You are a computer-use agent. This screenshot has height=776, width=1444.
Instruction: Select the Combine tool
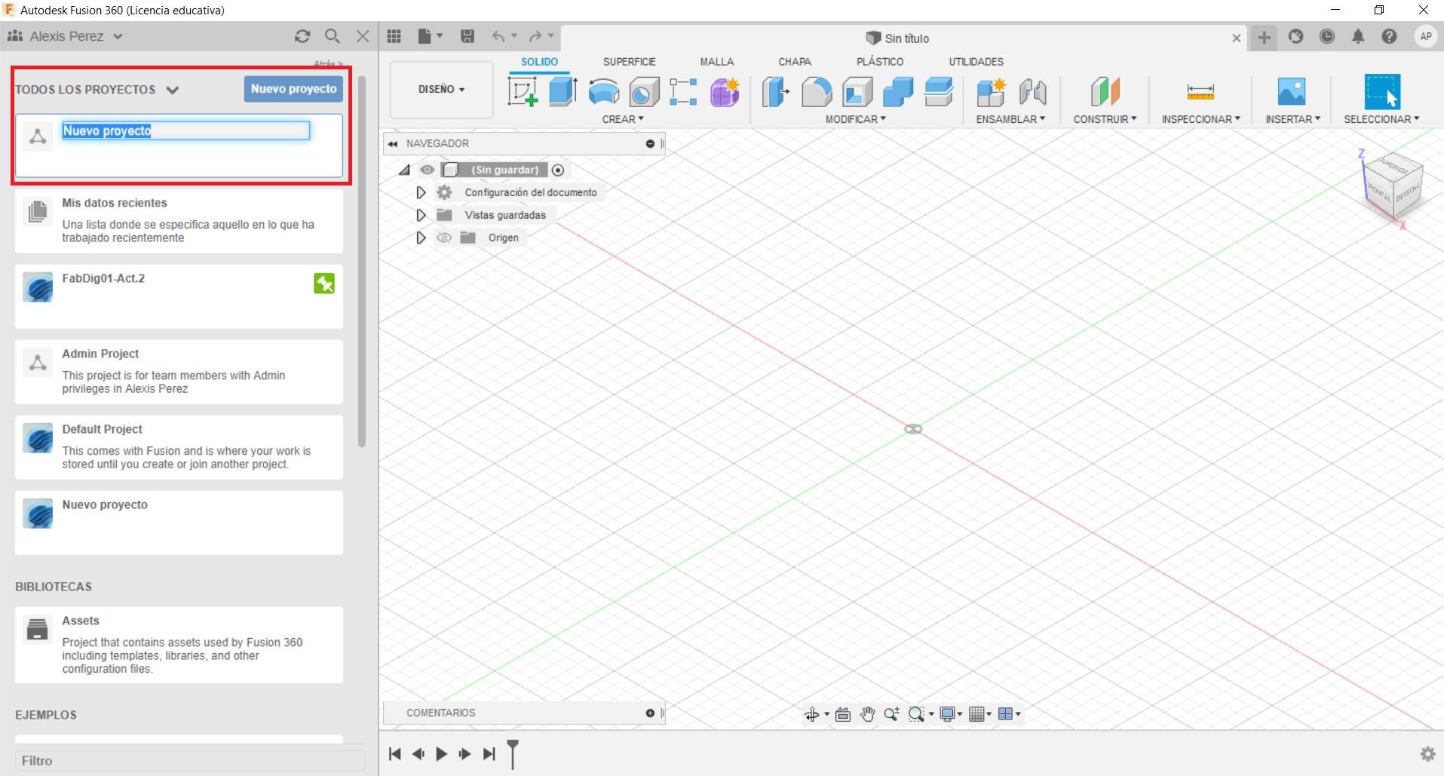(898, 92)
